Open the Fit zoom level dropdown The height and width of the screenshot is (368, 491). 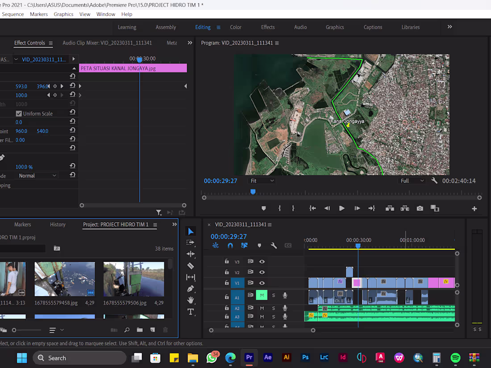coord(262,181)
